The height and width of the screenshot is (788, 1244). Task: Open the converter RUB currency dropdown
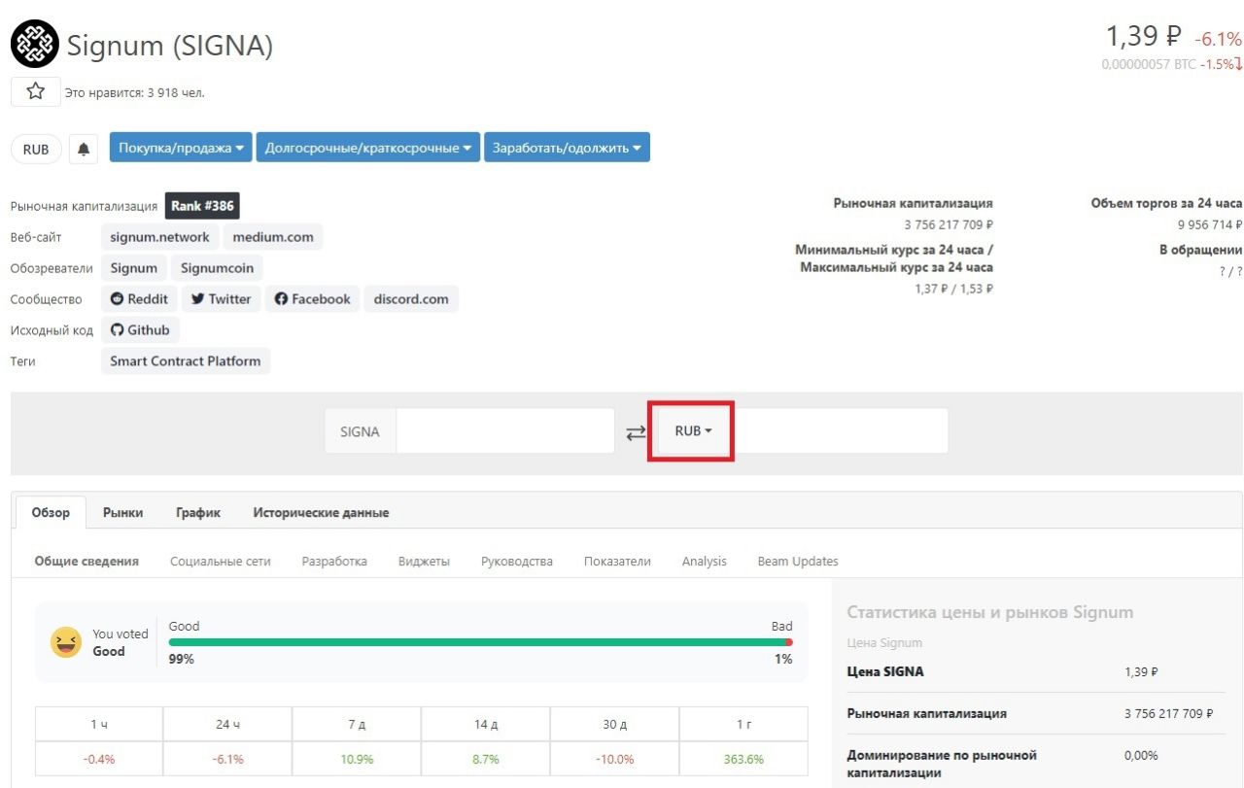[x=693, y=430]
